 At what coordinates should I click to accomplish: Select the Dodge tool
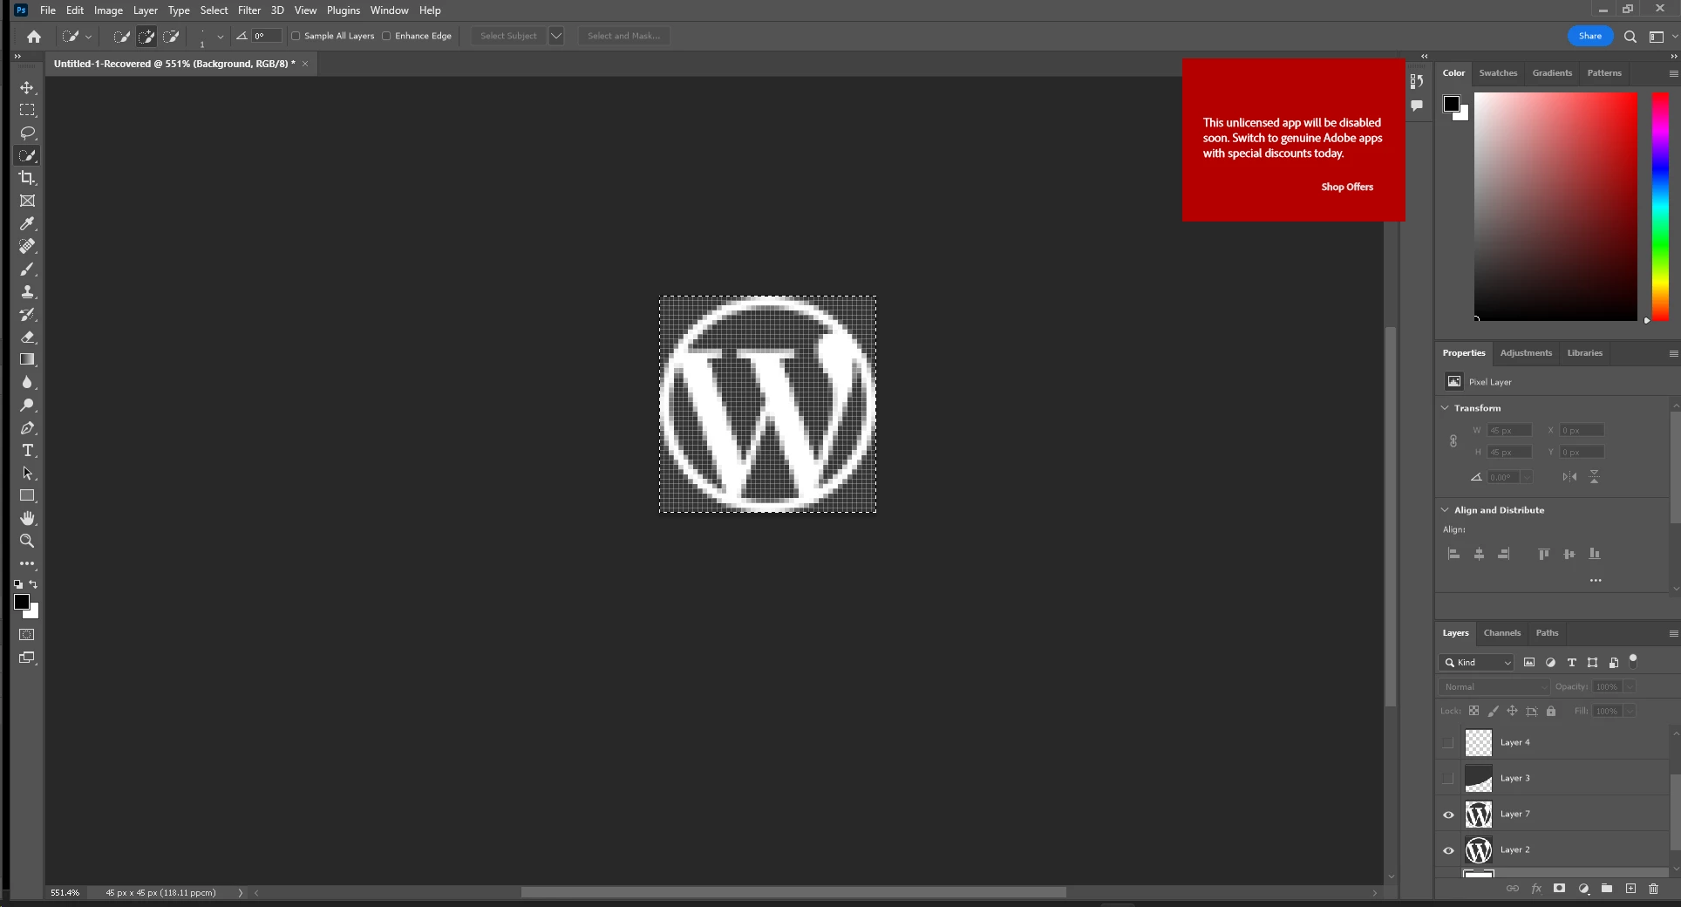27,405
